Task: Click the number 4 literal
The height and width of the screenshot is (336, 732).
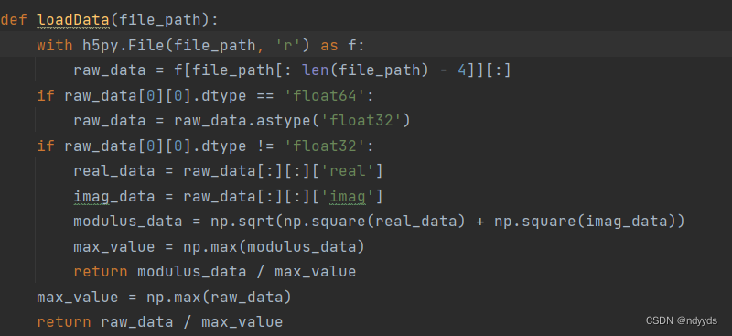Action: tap(462, 70)
